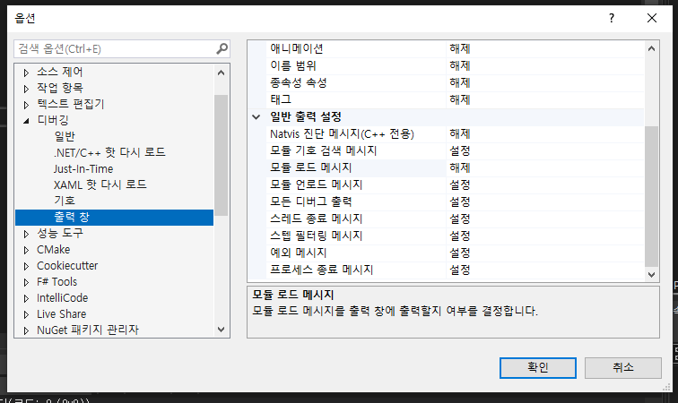Collapse the 디버깅 tree node
This screenshot has height=403, width=678.
pos(26,121)
